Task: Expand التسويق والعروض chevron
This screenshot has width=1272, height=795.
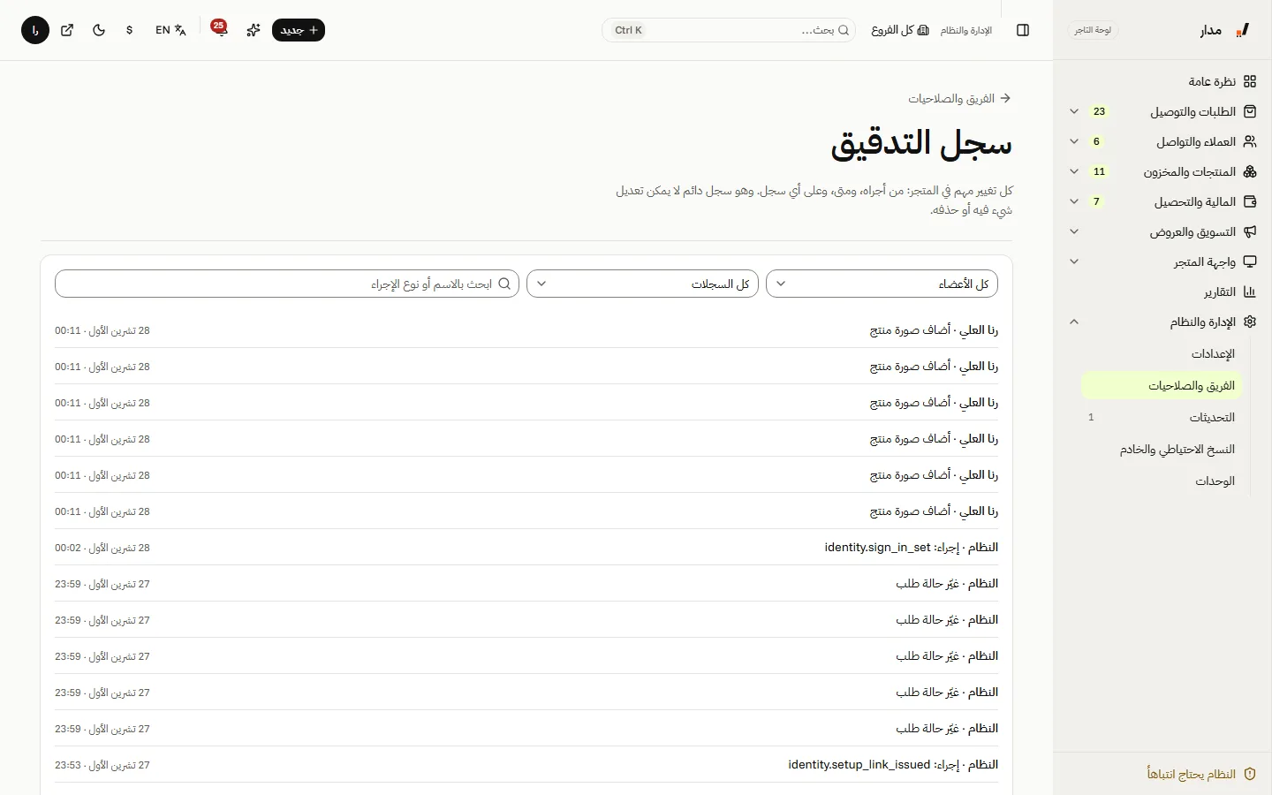Action: tap(1074, 231)
